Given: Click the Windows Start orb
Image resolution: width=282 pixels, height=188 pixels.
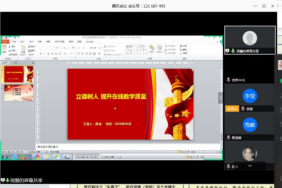Looking at the screenshot, I should pyautogui.click(x=4, y=157).
